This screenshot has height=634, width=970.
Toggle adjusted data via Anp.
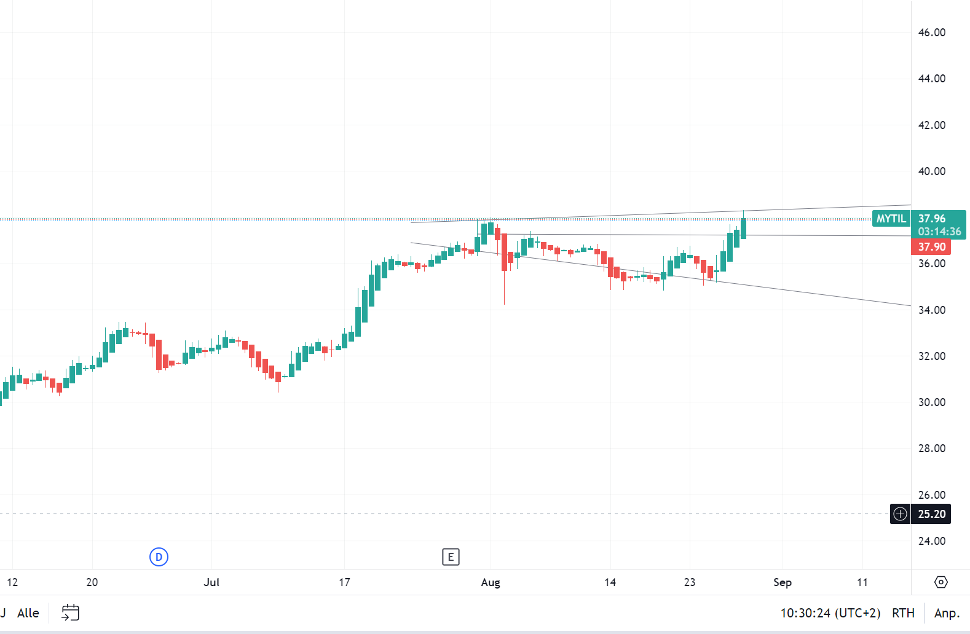[947, 612]
